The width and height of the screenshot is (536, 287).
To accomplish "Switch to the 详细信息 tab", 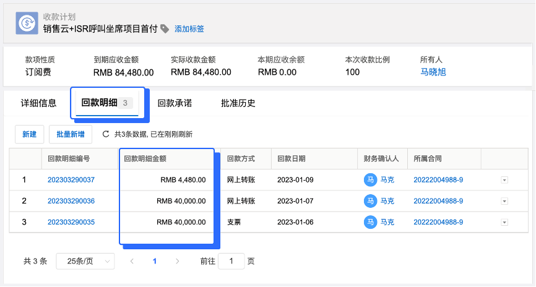I will [x=38, y=103].
